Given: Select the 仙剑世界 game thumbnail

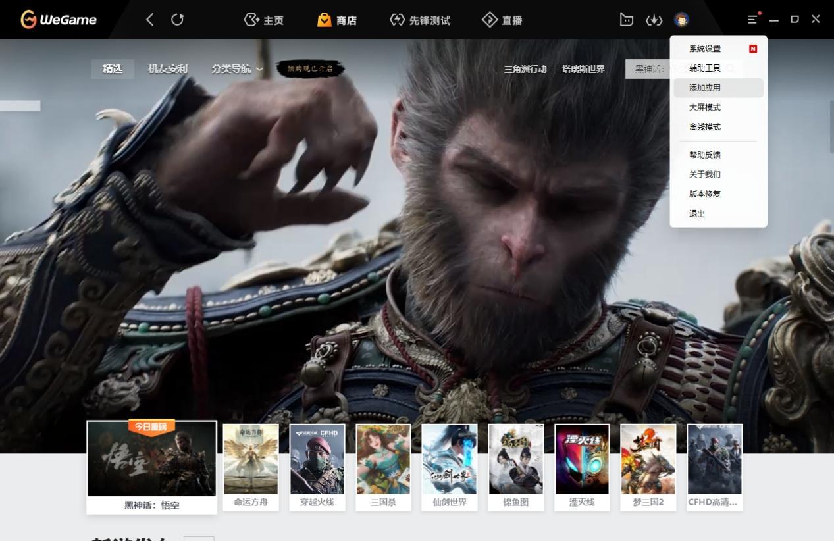Looking at the screenshot, I should (450, 467).
